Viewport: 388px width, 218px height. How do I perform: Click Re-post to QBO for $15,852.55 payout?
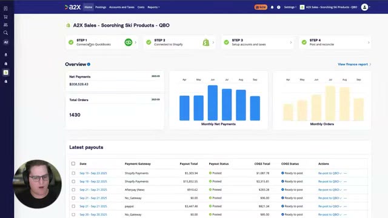329,182
